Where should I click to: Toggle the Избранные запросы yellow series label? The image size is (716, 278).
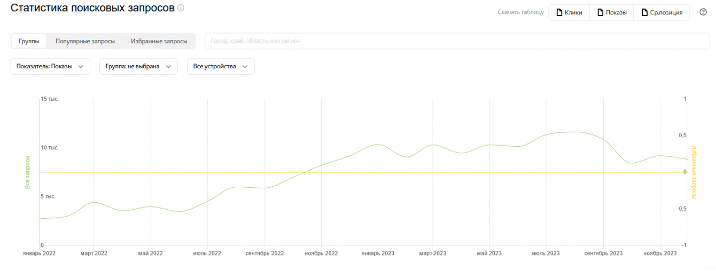[x=694, y=172]
